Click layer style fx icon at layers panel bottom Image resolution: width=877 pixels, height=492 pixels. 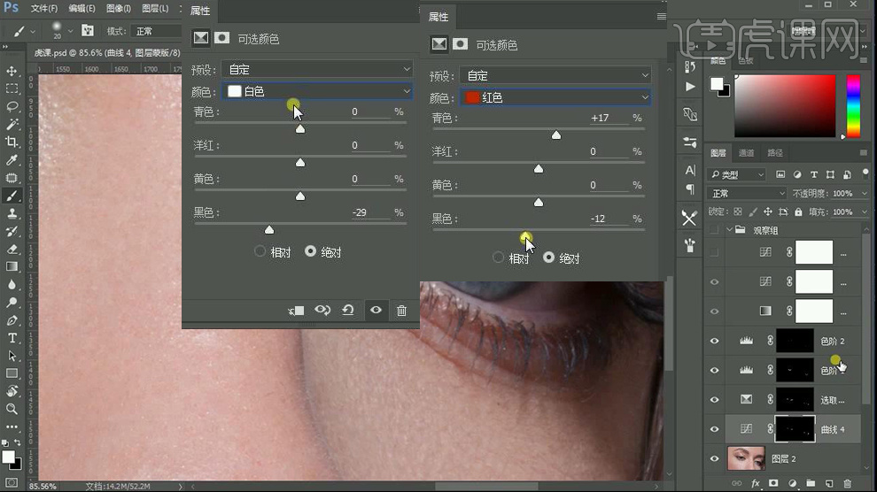coord(756,483)
